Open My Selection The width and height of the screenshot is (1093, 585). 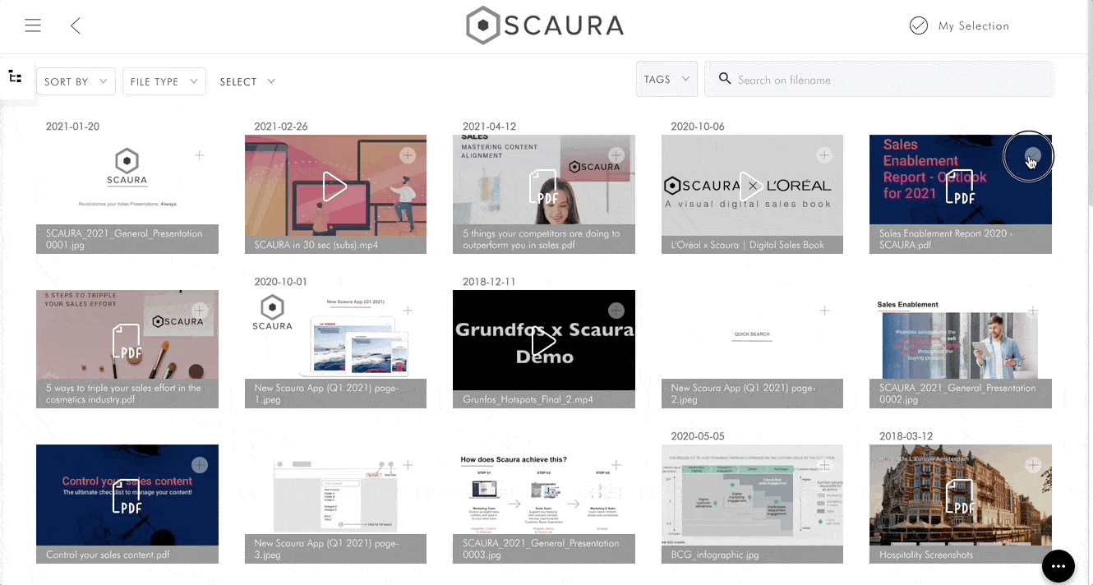click(x=959, y=25)
